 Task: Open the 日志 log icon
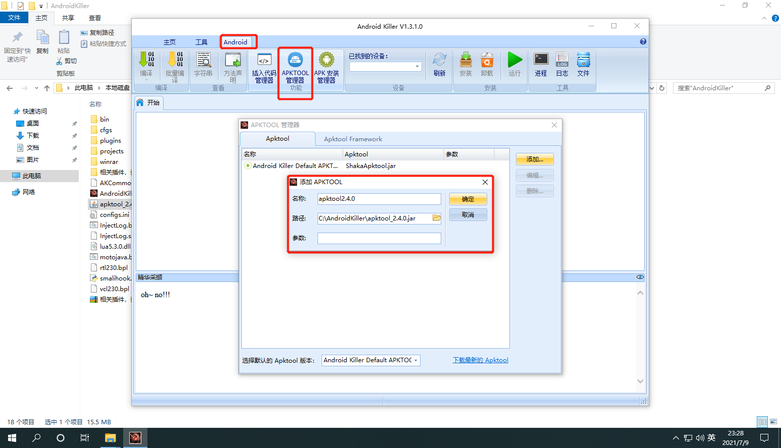562,60
